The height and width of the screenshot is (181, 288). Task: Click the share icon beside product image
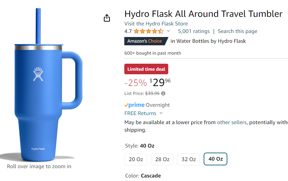(107, 18)
